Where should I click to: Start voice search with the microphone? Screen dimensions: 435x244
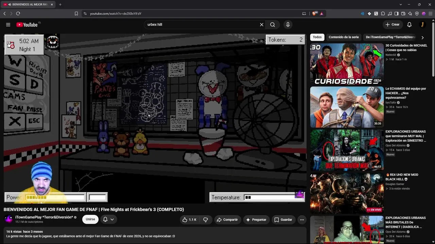click(288, 24)
